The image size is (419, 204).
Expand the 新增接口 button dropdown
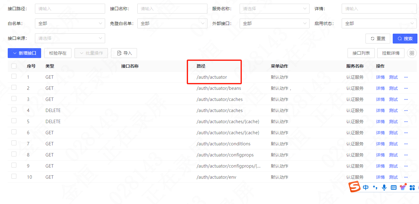click(24, 53)
